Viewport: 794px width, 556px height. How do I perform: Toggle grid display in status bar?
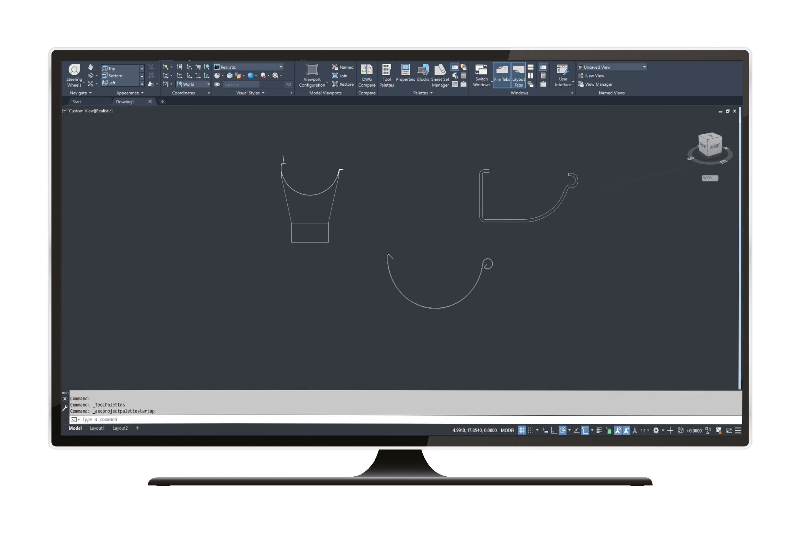pos(521,431)
